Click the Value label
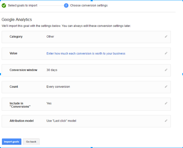The width and height of the screenshot is (183, 148). click(x=13, y=53)
